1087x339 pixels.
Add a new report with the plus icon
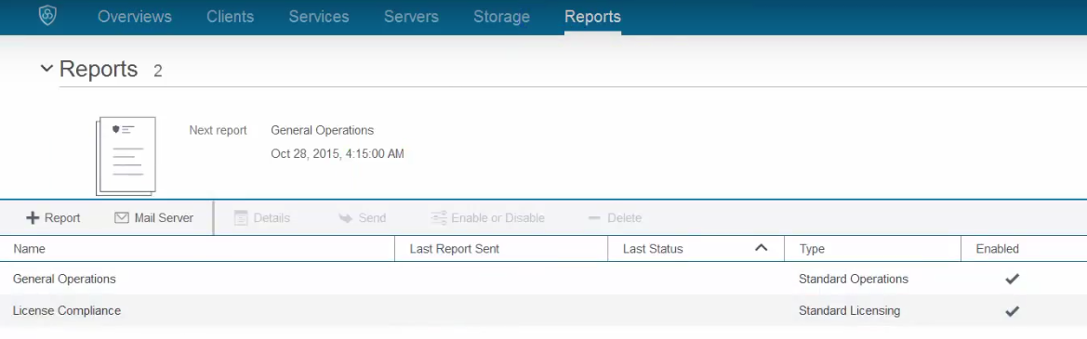click(x=33, y=218)
